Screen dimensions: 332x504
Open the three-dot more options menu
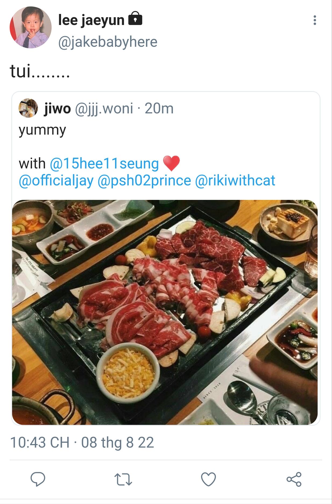(x=315, y=20)
